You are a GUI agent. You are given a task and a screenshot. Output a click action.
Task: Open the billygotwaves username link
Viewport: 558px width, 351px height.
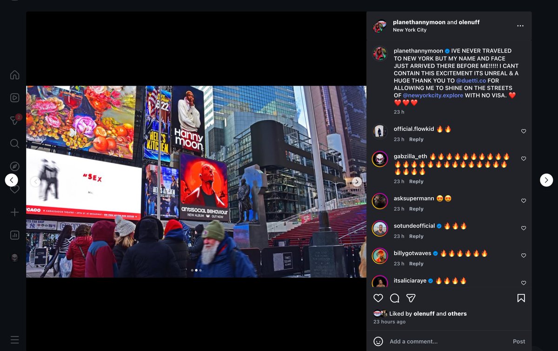413,253
